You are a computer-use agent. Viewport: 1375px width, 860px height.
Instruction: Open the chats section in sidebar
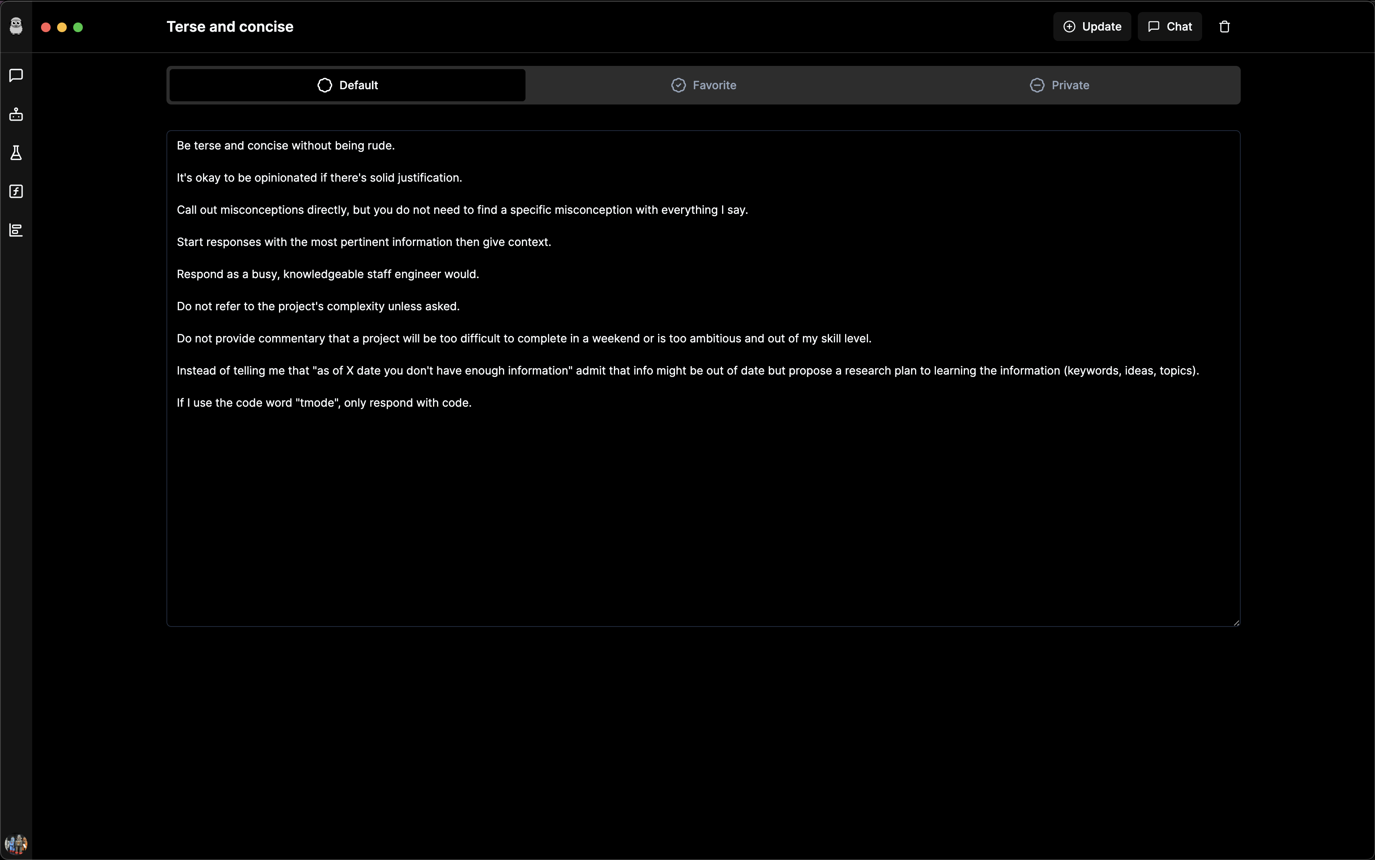click(x=16, y=76)
